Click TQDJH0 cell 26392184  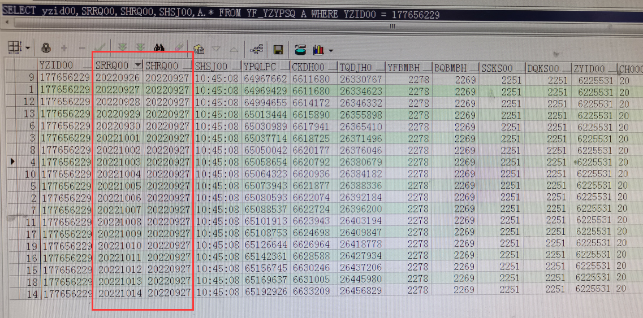pos(362,198)
